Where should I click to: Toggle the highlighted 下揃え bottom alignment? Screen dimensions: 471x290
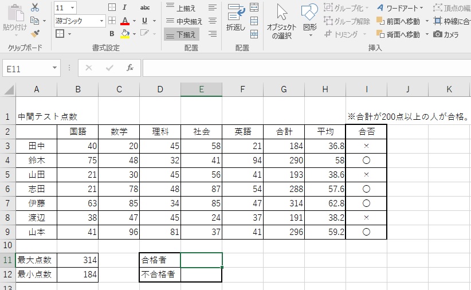[182, 34]
